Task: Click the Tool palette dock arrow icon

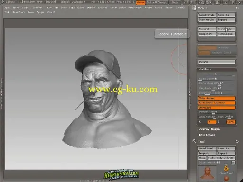Action: click(237, 141)
